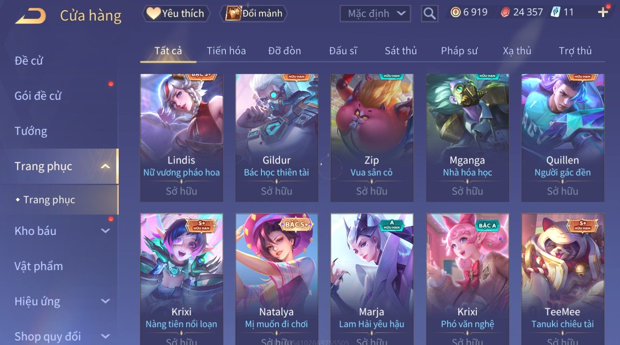Viewport: 620px width, 345px height.
Task: Collapse the Trang phục sidebar section
Action: pos(106,166)
